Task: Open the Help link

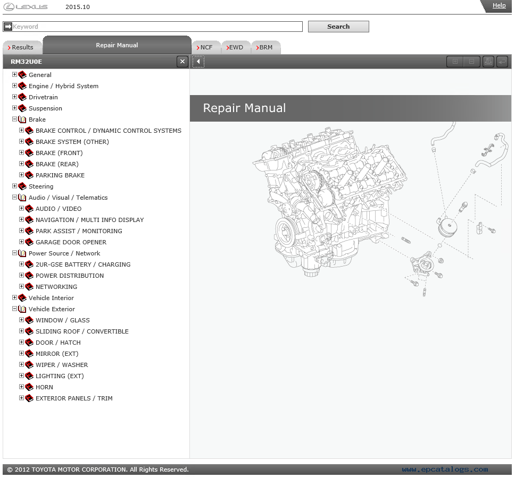Action: [499, 5]
